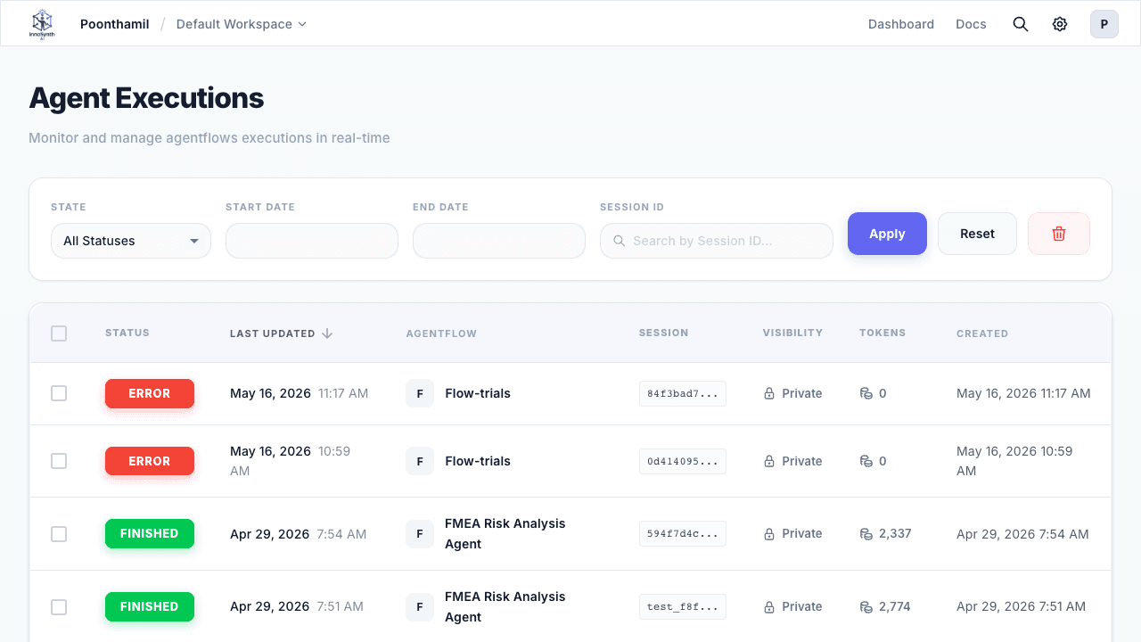Viewport: 1141px width, 642px height.
Task: Open settings gear icon in header
Action: click(x=1060, y=24)
